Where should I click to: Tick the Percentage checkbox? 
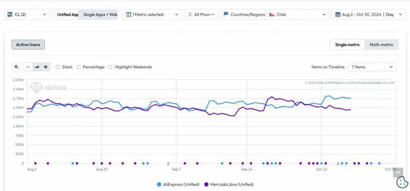[x=79, y=67]
